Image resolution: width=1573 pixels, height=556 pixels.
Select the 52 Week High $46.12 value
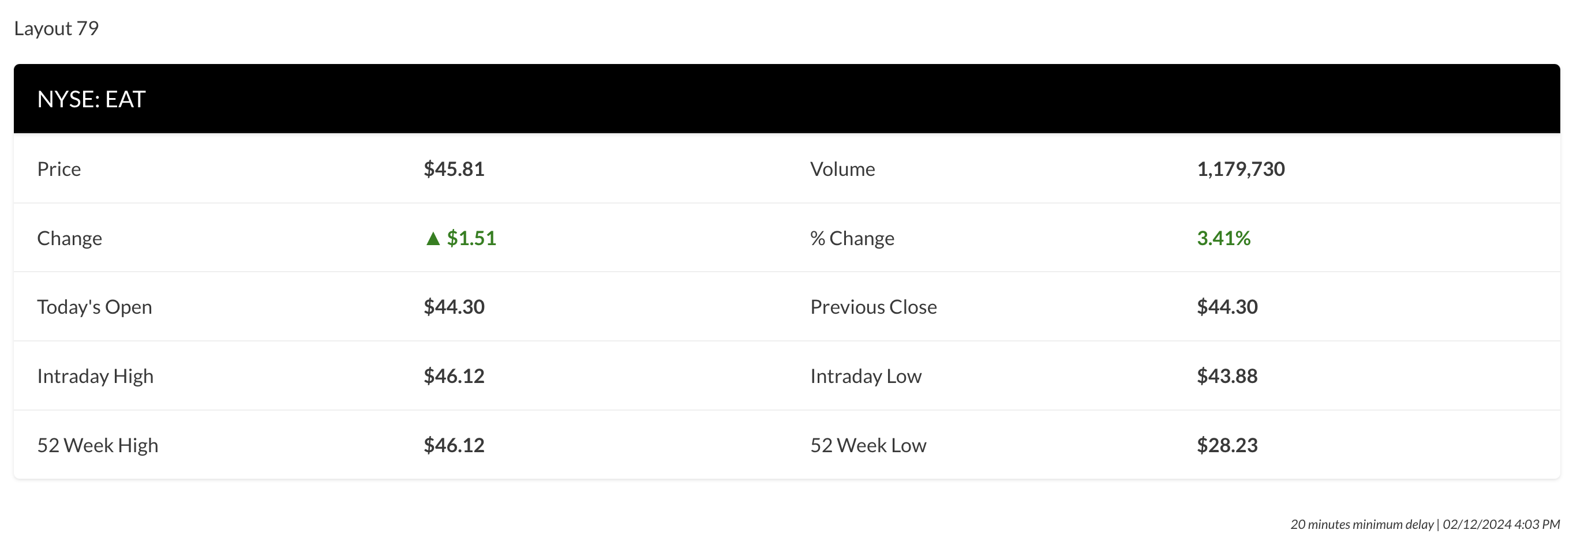(x=454, y=445)
